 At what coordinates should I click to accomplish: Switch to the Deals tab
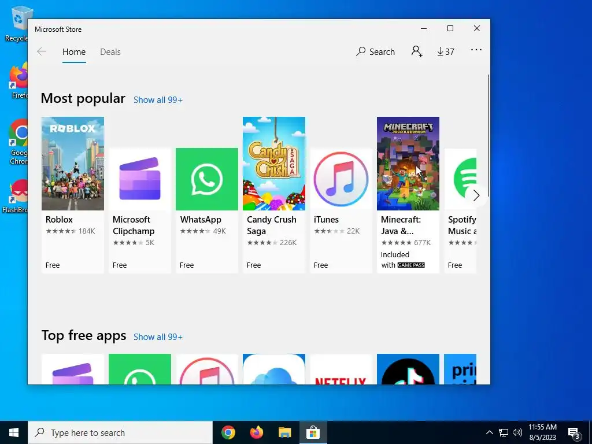point(110,51)
